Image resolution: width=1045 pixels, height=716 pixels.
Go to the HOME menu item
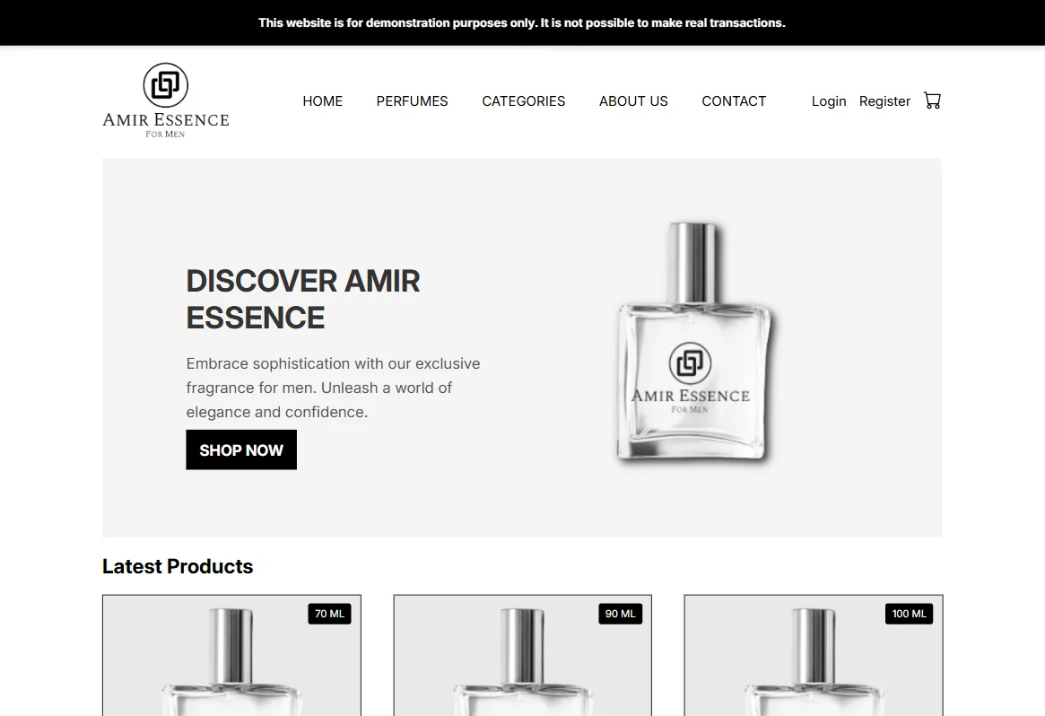point(323,101)
